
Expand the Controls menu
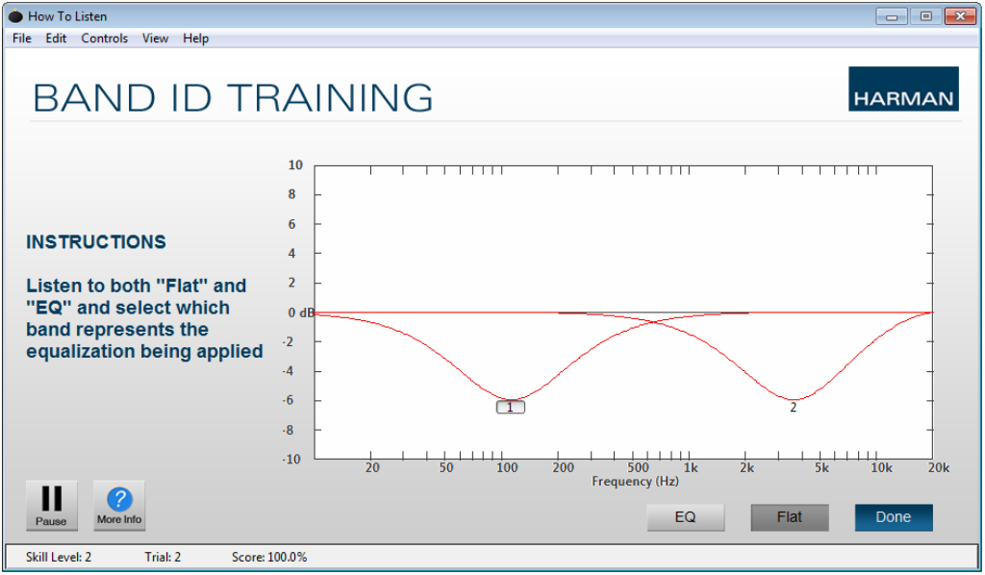(104, 38)
